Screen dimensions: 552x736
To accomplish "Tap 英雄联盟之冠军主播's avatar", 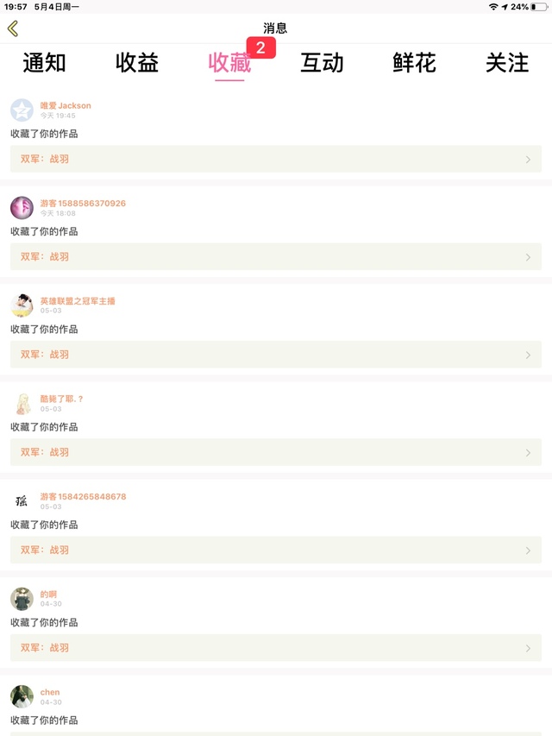I will pos(22,305).
